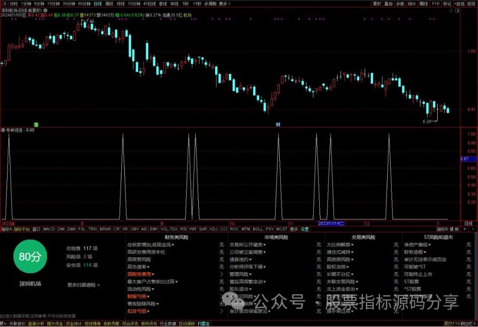Select the VOL-TDX indicator

169,229
